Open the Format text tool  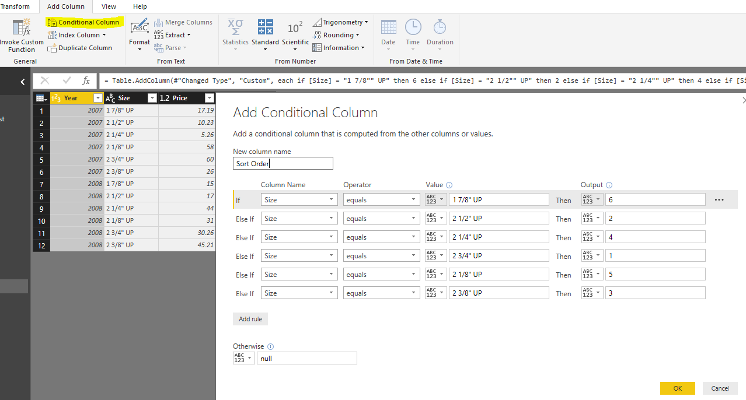point(140,34)
